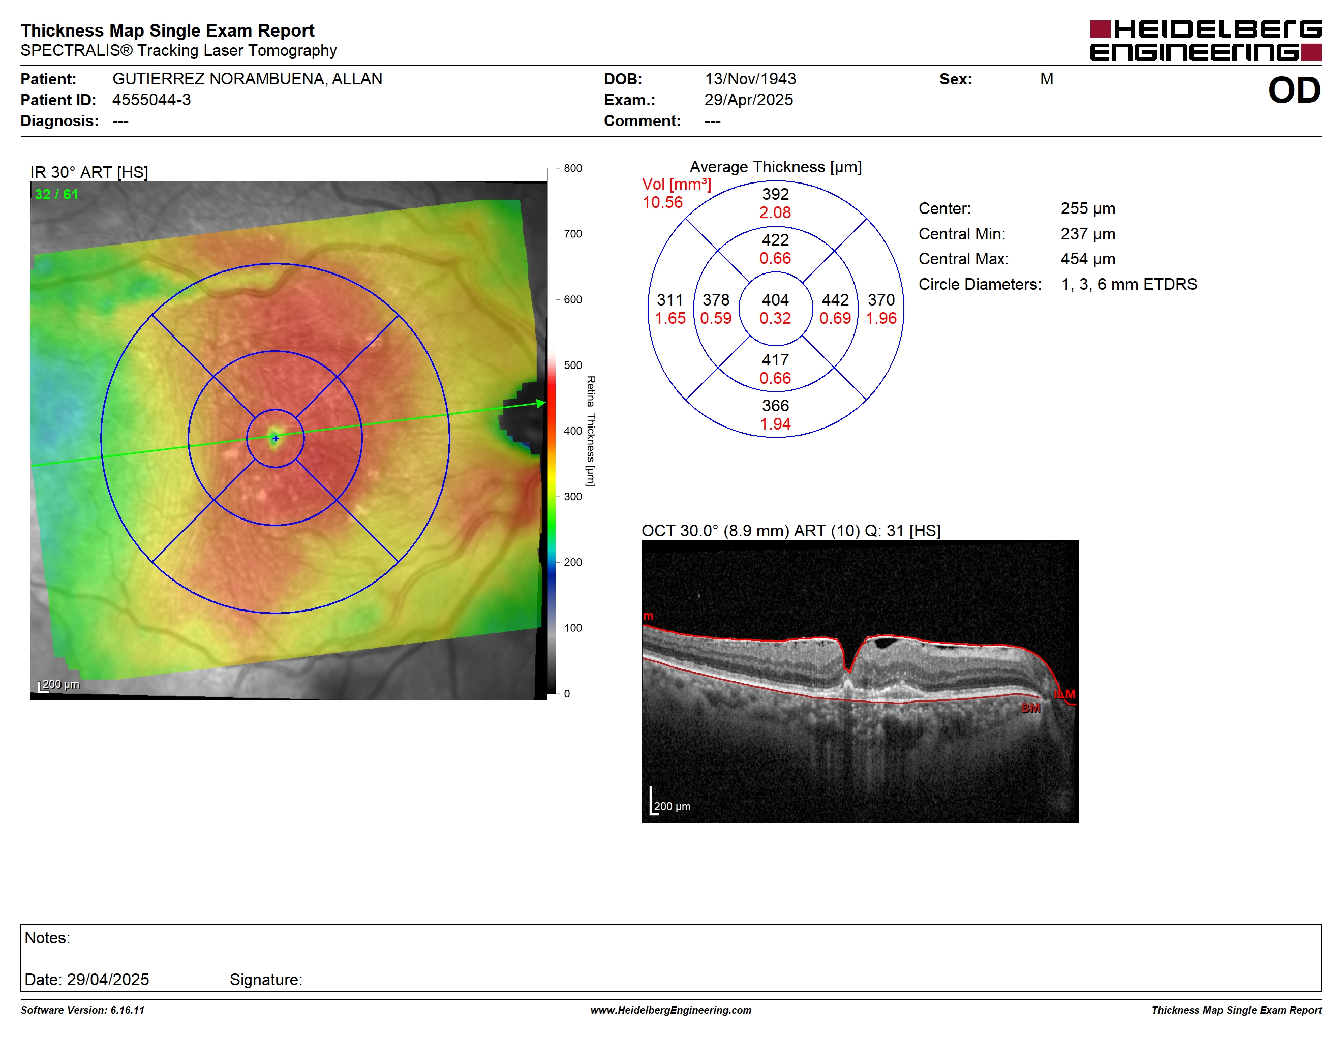Click the ETDRS central subfield value 404

(x=775, y=300)
